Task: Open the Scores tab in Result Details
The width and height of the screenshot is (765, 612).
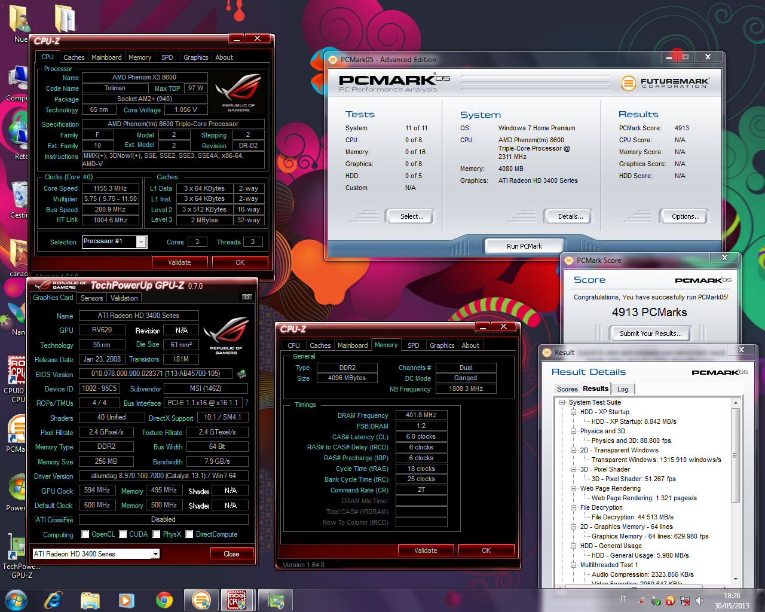Action: tap(567, 389)
